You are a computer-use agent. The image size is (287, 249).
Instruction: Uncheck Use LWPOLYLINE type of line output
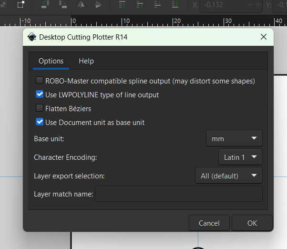40,94
